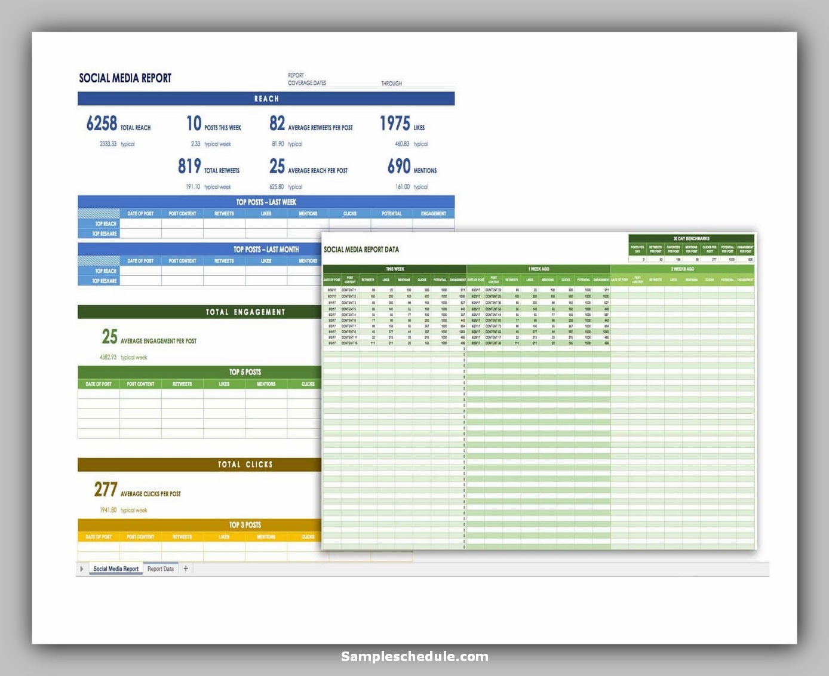Viewport: 829px width, 676px height.
Task: Select the THIS WEEK column group header
Action: coord(395,269)
